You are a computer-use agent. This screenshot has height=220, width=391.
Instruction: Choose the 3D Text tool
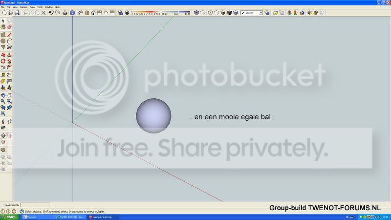(x=9, y=88)
